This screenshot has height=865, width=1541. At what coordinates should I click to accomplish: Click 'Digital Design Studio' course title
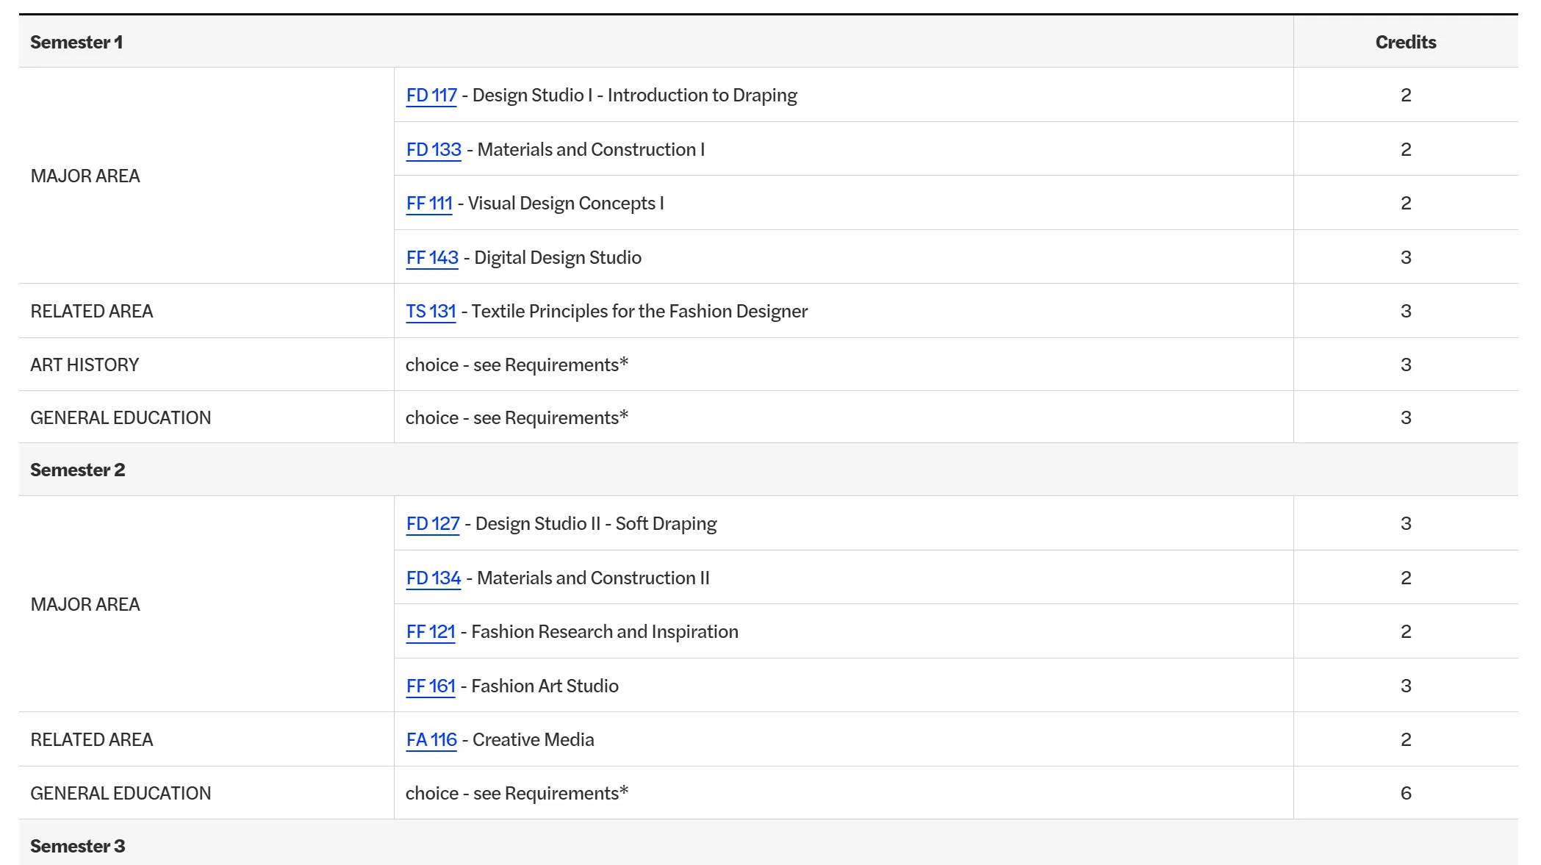point(558,258)
